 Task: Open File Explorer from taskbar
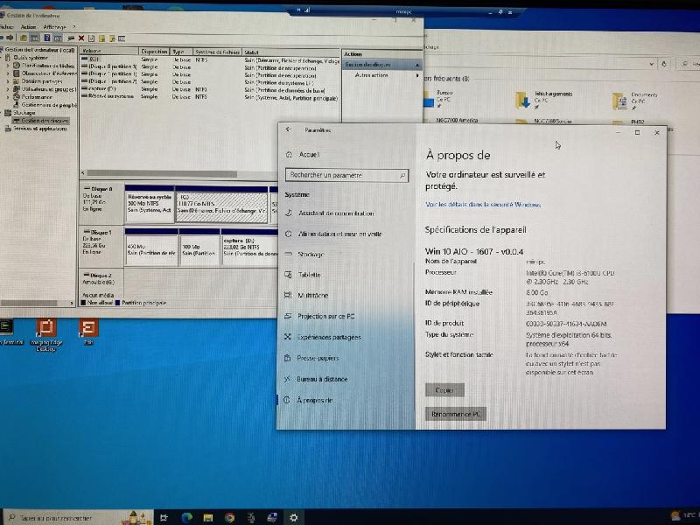[208, 517]
